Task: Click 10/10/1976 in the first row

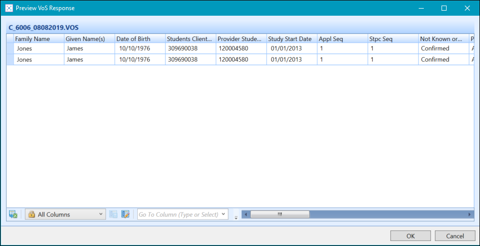Action: tap(135, 49)
